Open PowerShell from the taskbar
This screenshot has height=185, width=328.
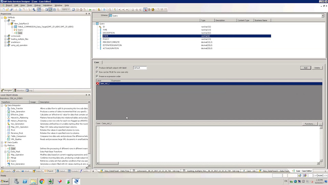pyautogui.click(x=25, y=182)
